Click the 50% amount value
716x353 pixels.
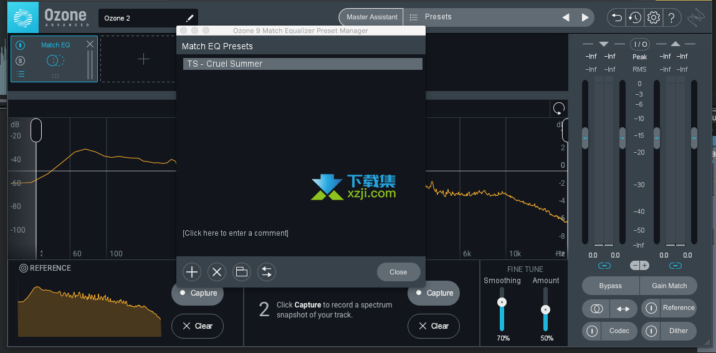coord(547,339)
